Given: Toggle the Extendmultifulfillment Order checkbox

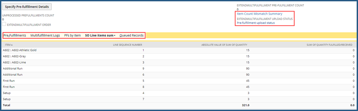Looking at the screenshot, I should pyautogui.click(x=4, y=24).
